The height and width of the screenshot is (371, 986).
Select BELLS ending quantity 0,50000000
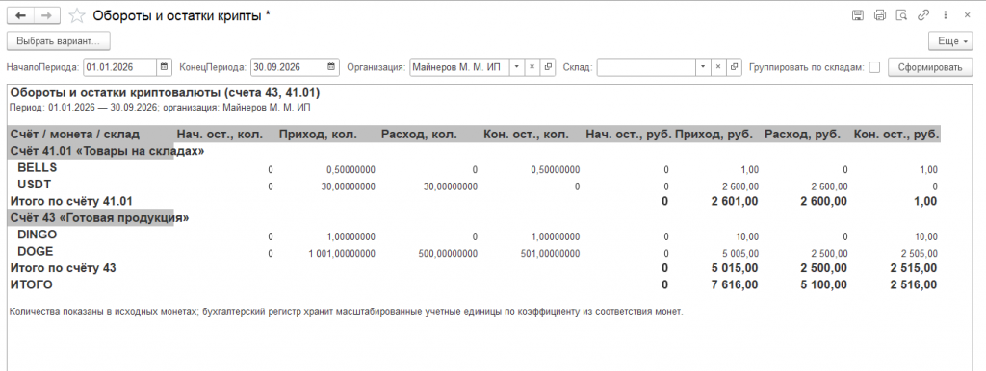(556, 170)
